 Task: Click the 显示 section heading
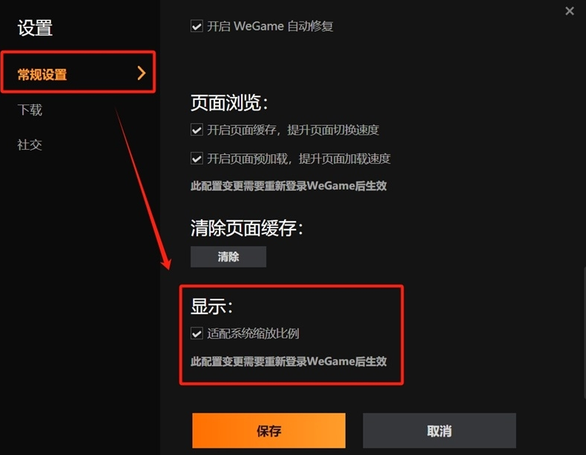pos(211,306)
